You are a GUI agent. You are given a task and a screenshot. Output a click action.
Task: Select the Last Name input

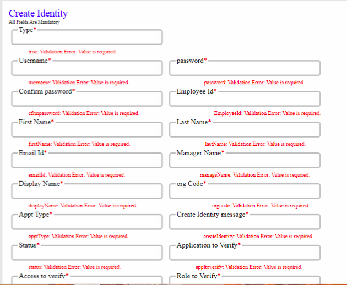click(245, 129)
